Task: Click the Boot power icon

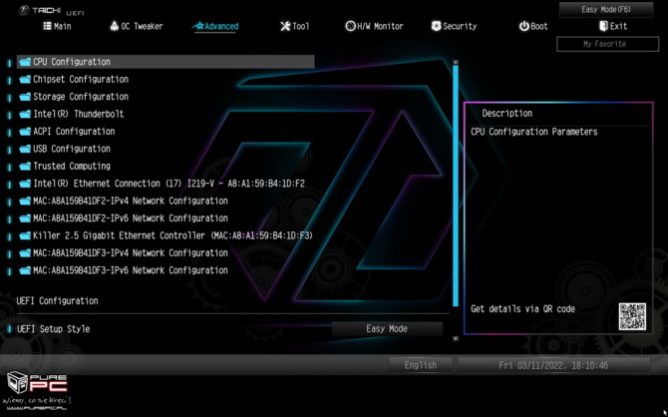Action: 523,26
